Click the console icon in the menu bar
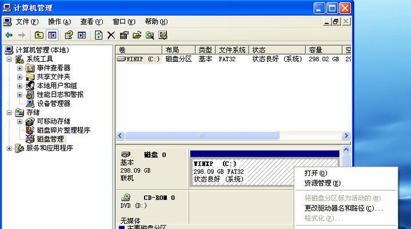 coord(7,22)
